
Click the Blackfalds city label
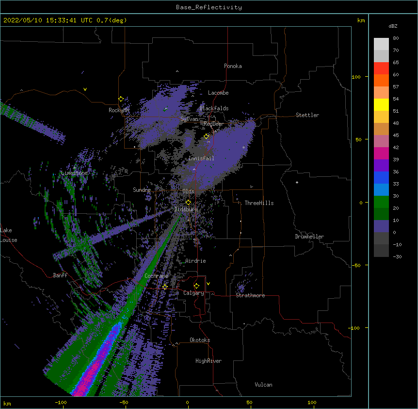click(x=214, y=108)
